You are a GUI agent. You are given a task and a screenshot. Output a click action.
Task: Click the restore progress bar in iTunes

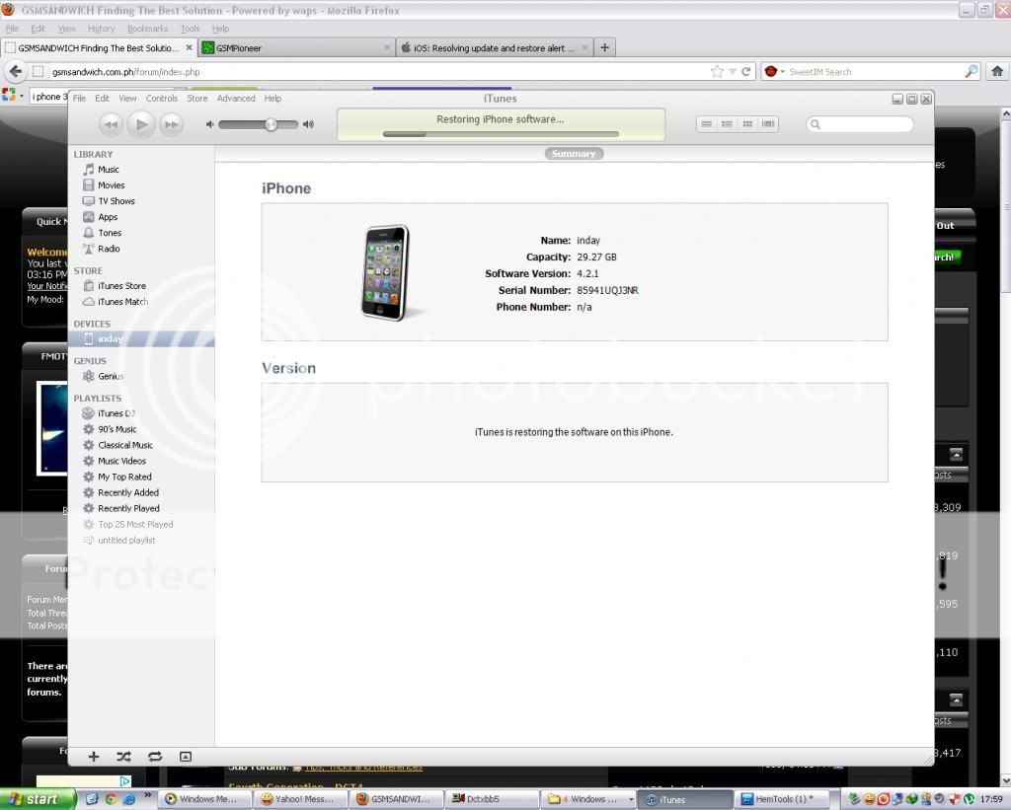point(501,134)
